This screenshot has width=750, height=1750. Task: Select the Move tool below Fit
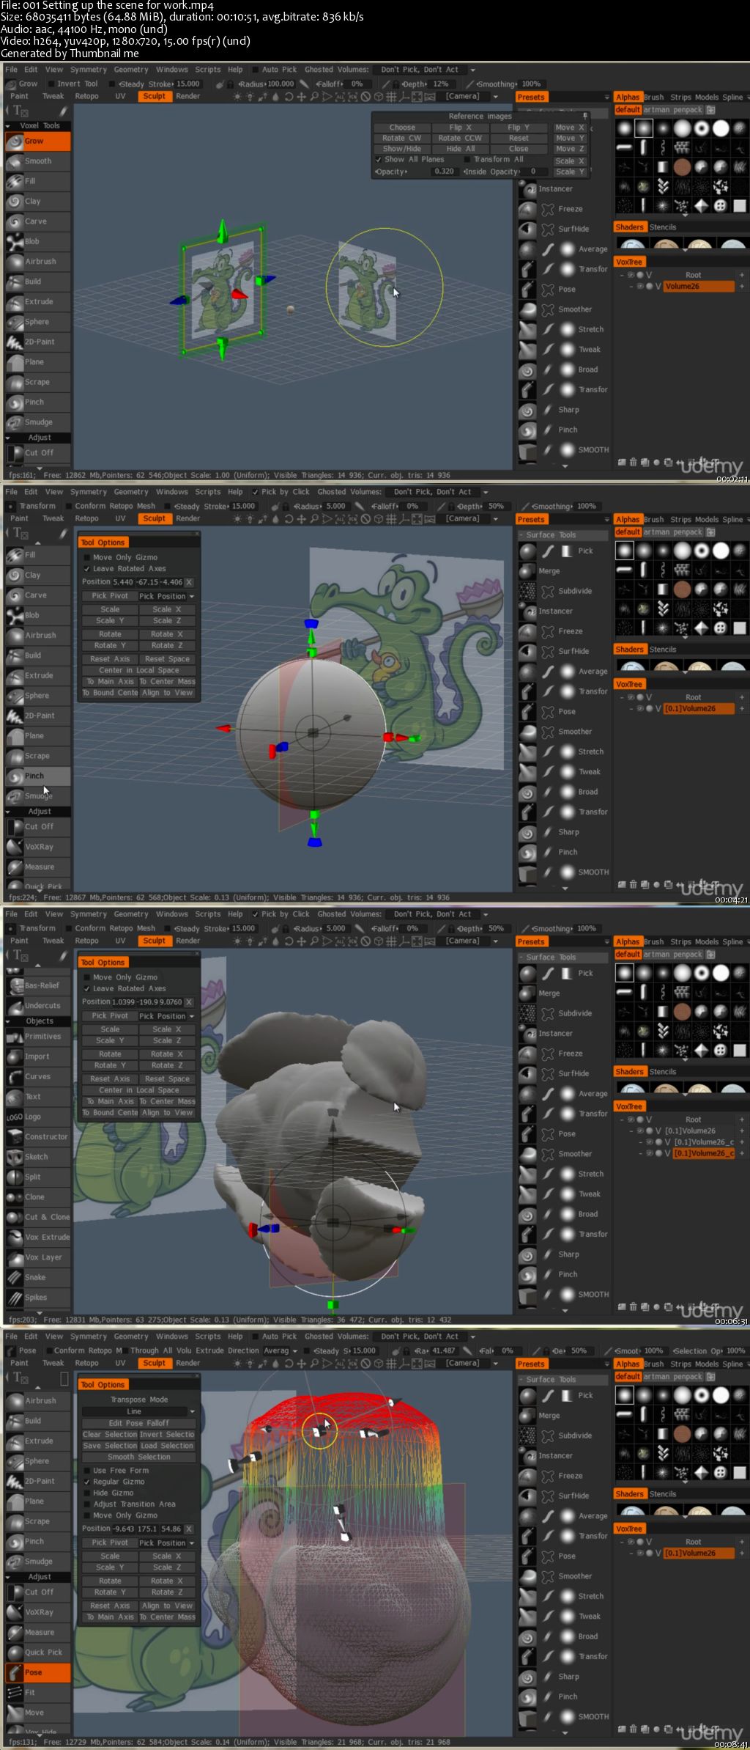click(38, 1713)
